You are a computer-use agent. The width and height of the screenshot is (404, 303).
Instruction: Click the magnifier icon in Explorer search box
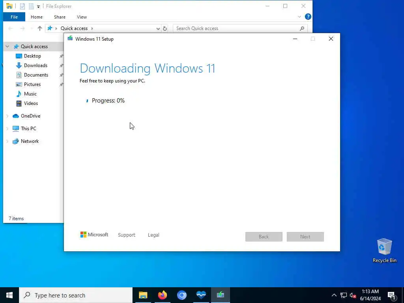pyautogui.click(x=302, y=28)
